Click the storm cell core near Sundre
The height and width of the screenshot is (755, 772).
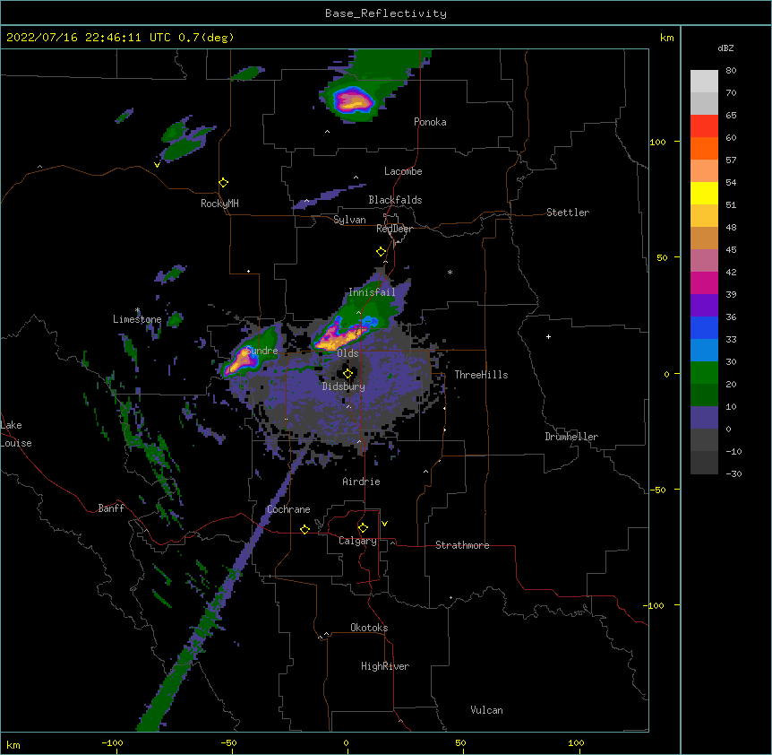pyautogui.click(x=240, y=360)
